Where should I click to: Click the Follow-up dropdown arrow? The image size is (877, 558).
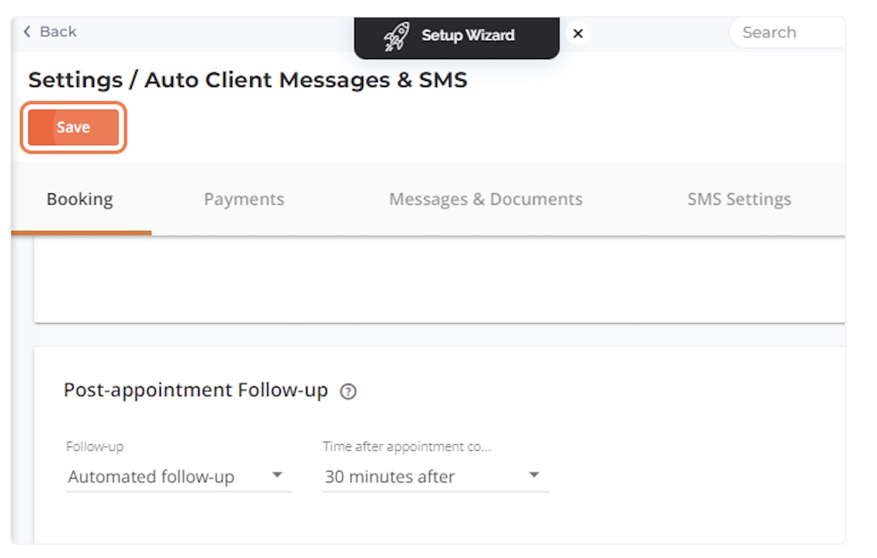coord(277,476)
